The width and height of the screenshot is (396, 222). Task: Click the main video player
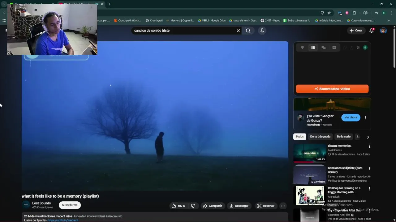[155, 116]
